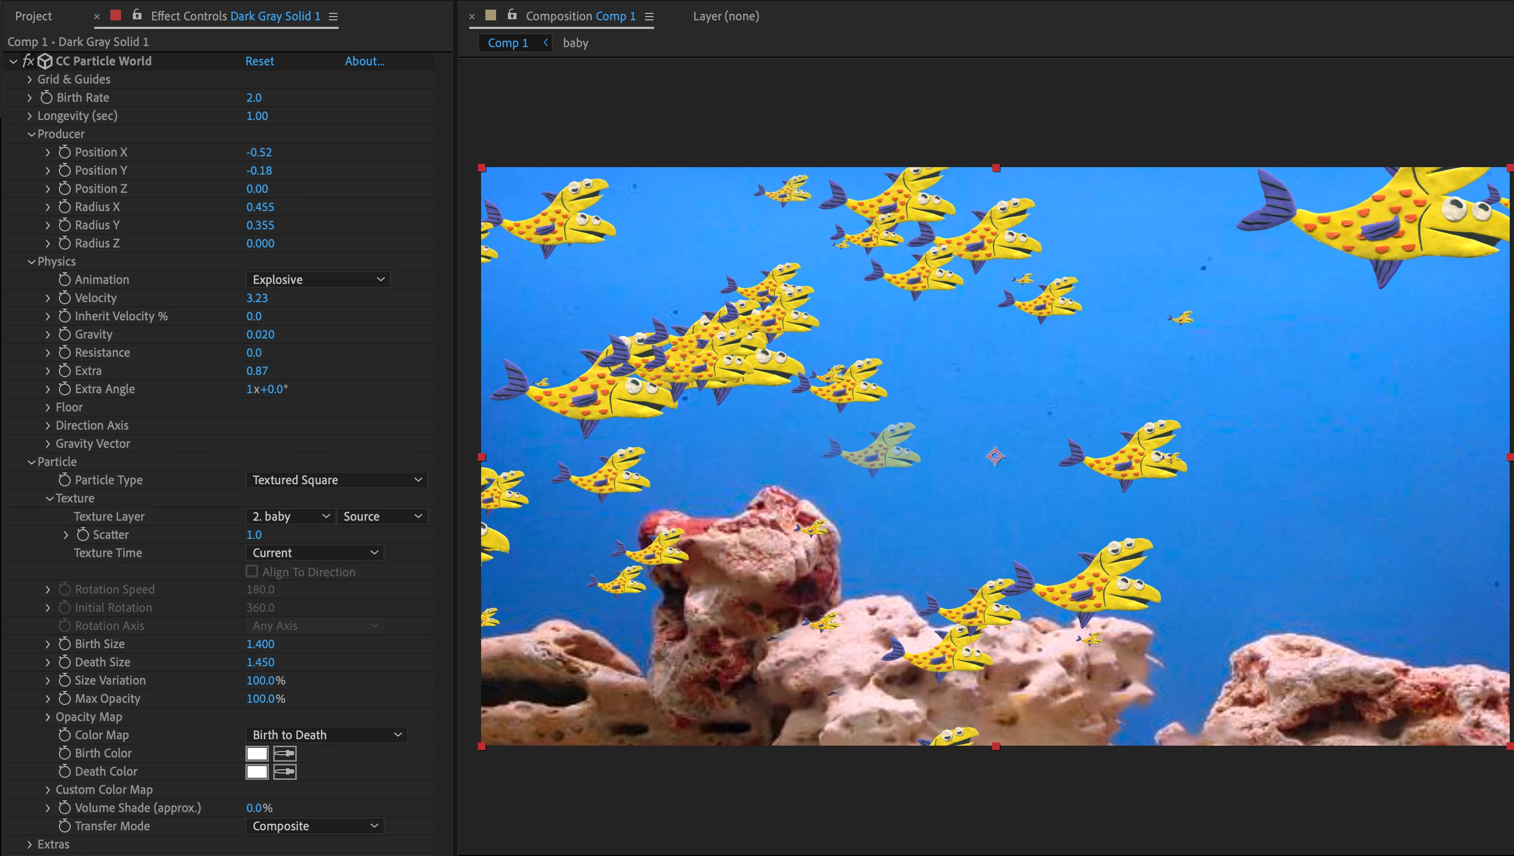Click the Birth Size value field
Screen dimensions: 1514x856
click(260, 644)
